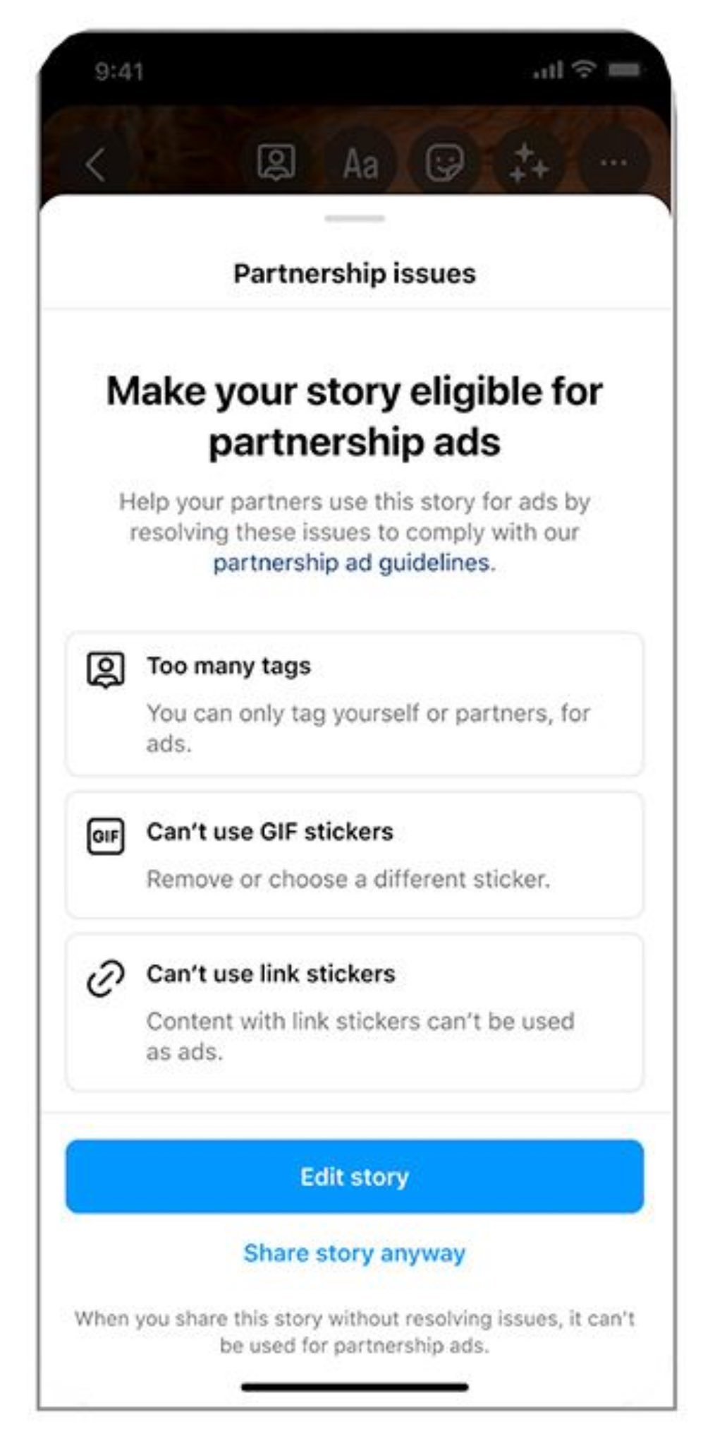Select the Too many tags issue card
Image resolution: width=715 pixels, height=1446 pixels.
pos(355,705)
